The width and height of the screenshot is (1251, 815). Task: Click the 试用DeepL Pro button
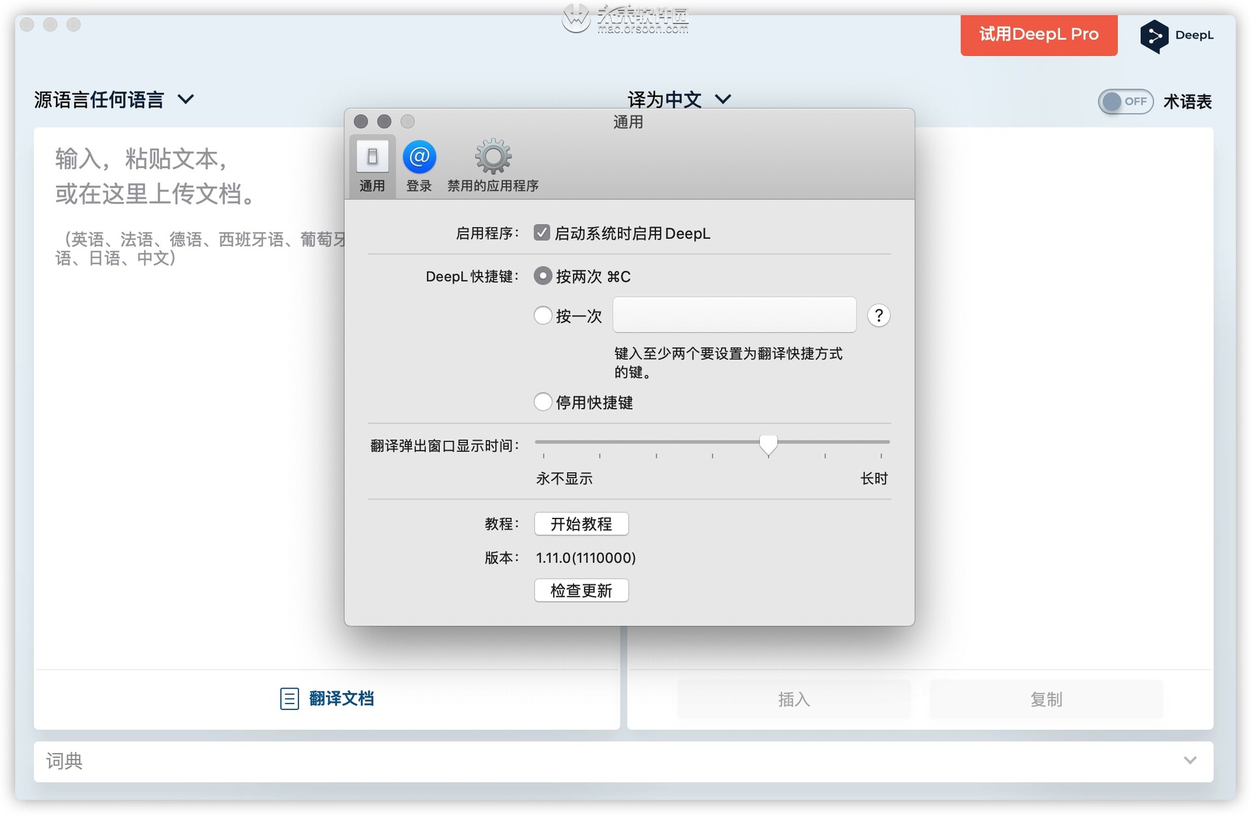1039,35
